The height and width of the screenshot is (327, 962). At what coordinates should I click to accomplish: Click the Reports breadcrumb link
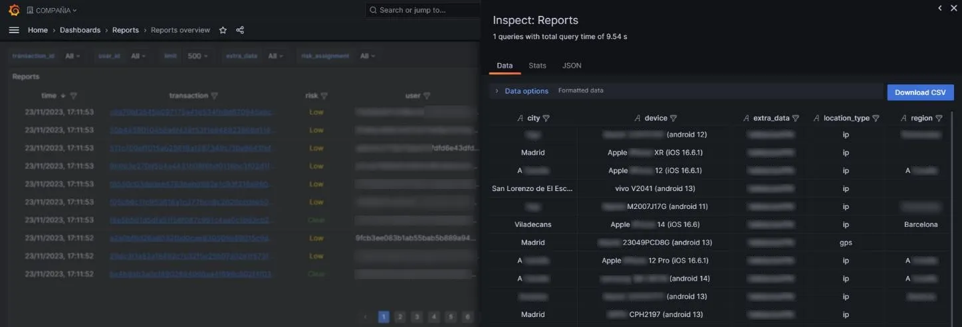126,30
